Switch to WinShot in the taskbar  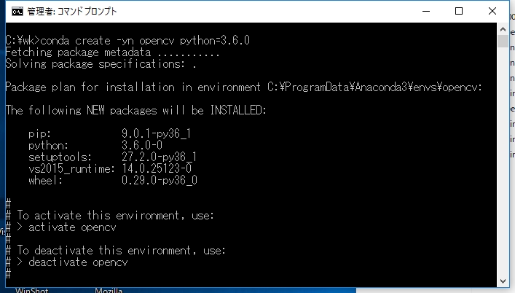[32, 290]
